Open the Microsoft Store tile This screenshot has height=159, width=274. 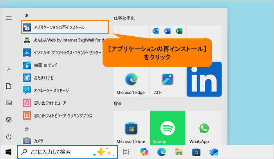pos(131,128)
